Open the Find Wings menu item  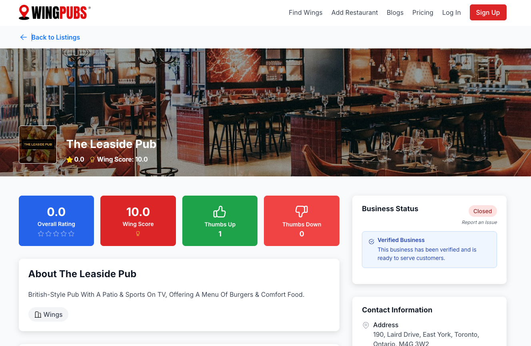pyautogui.click(x=305, y=12)
